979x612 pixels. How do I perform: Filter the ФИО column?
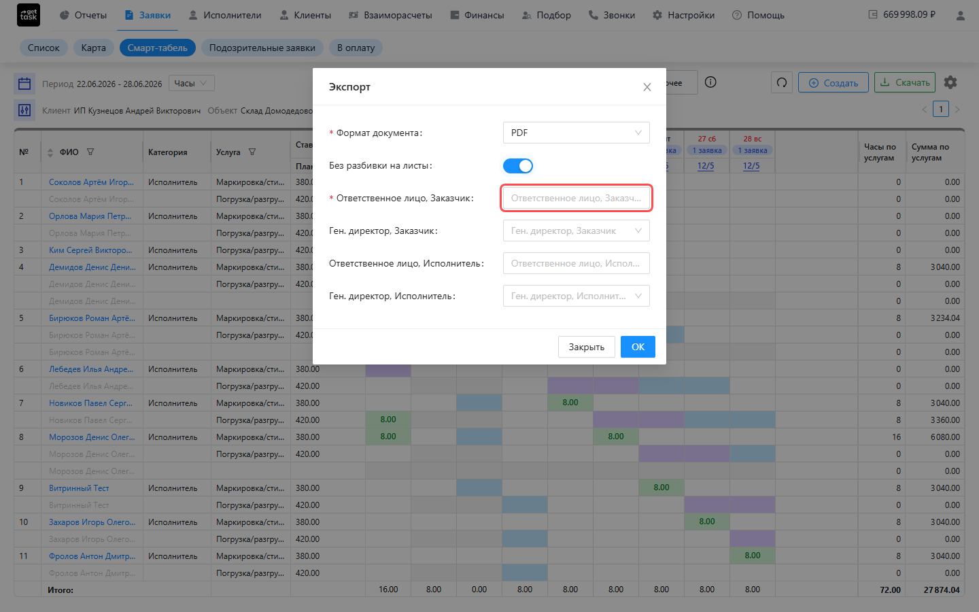tap(90, 152)
